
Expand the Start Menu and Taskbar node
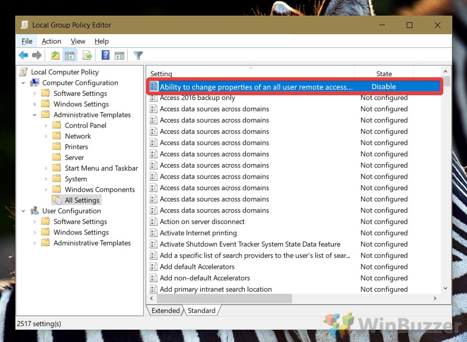point(46,168)
